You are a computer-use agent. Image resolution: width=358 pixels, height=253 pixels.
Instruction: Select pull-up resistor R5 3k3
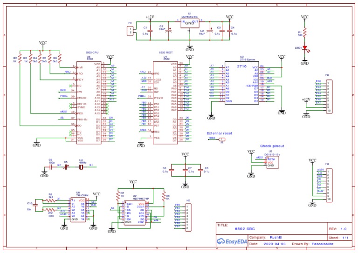50,58
